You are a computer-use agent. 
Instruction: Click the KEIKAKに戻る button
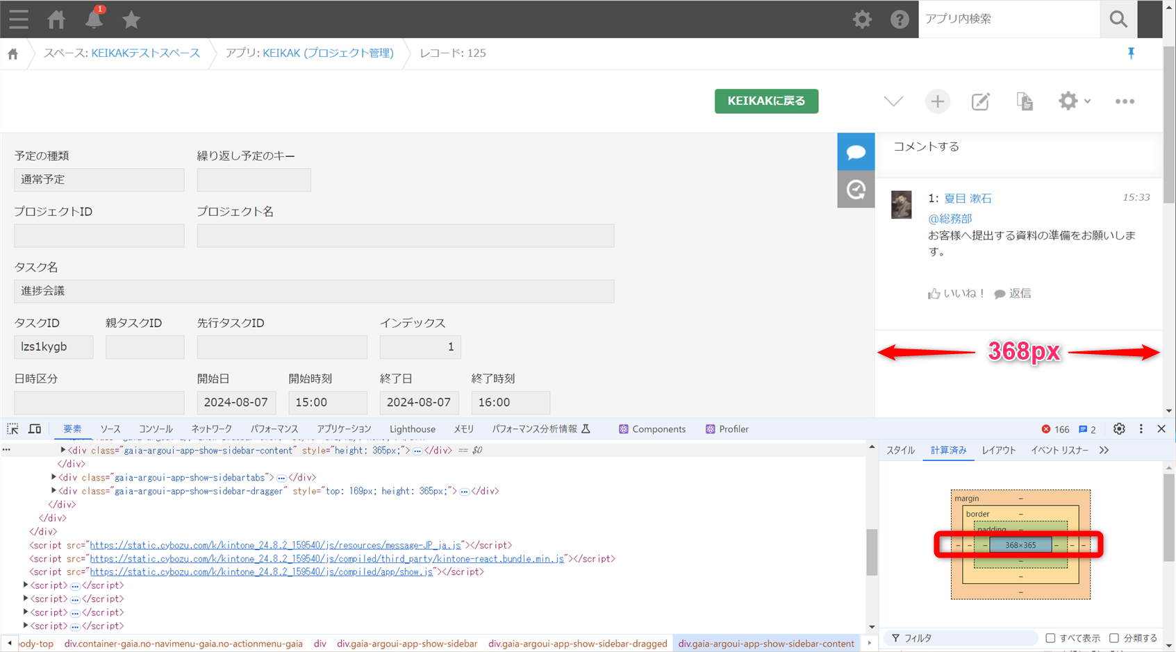pyautogui.click(x=766, y=101)
